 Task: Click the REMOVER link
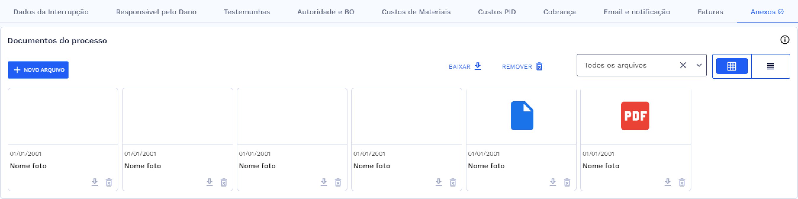tap(517, 66)
